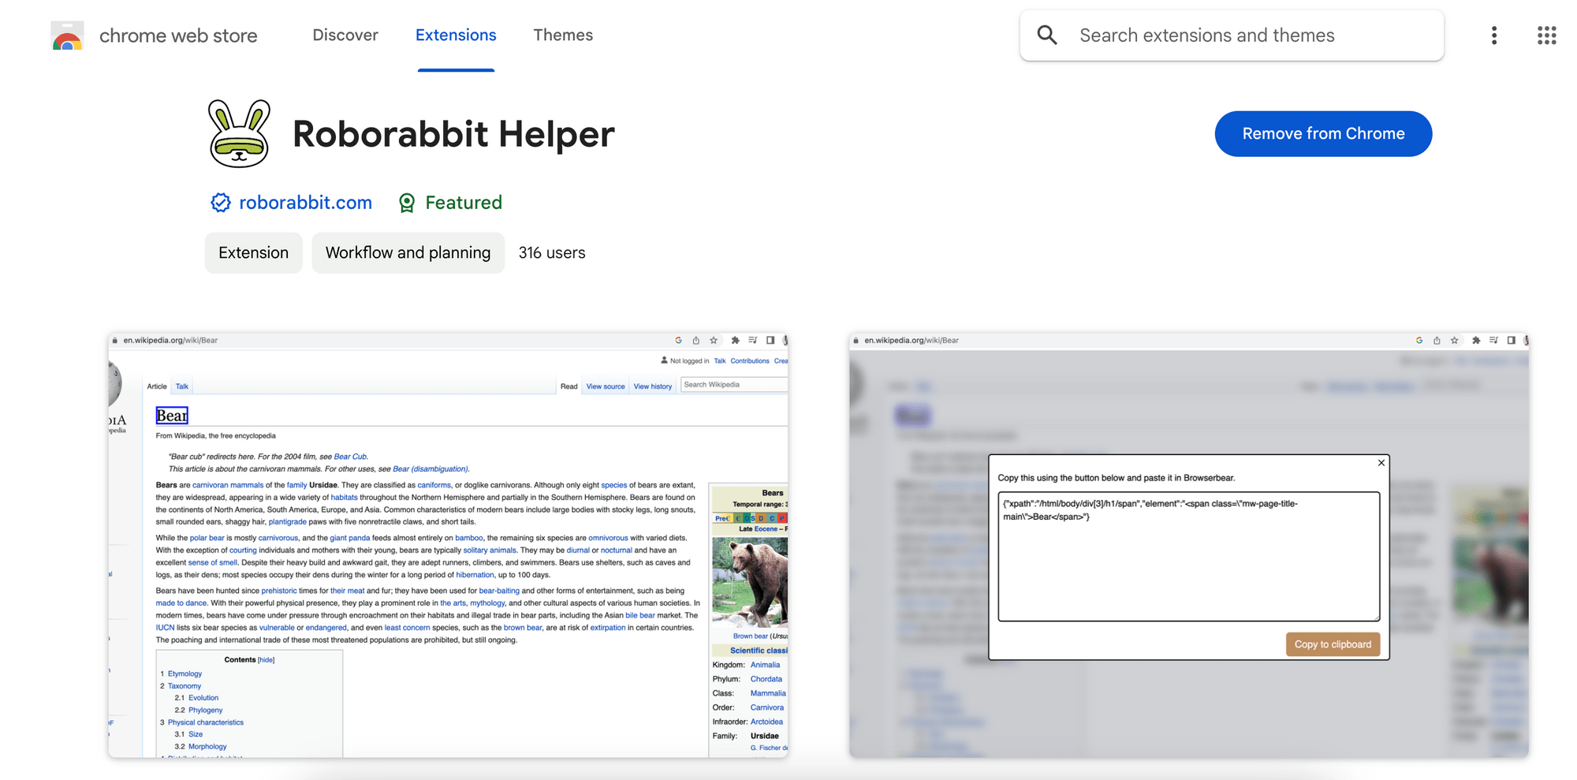The image size is (1577, 780).
Task: Click the 316 users text
Action: pyautogui.click(x=552, y=252)
